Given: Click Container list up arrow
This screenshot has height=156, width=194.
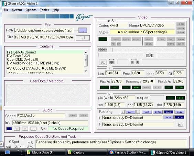Looking at the screenshot, I should click(86, 52).
